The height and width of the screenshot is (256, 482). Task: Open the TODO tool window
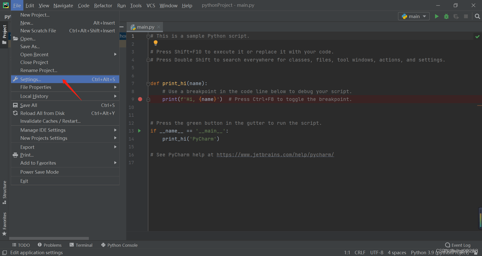pos(21,245)
